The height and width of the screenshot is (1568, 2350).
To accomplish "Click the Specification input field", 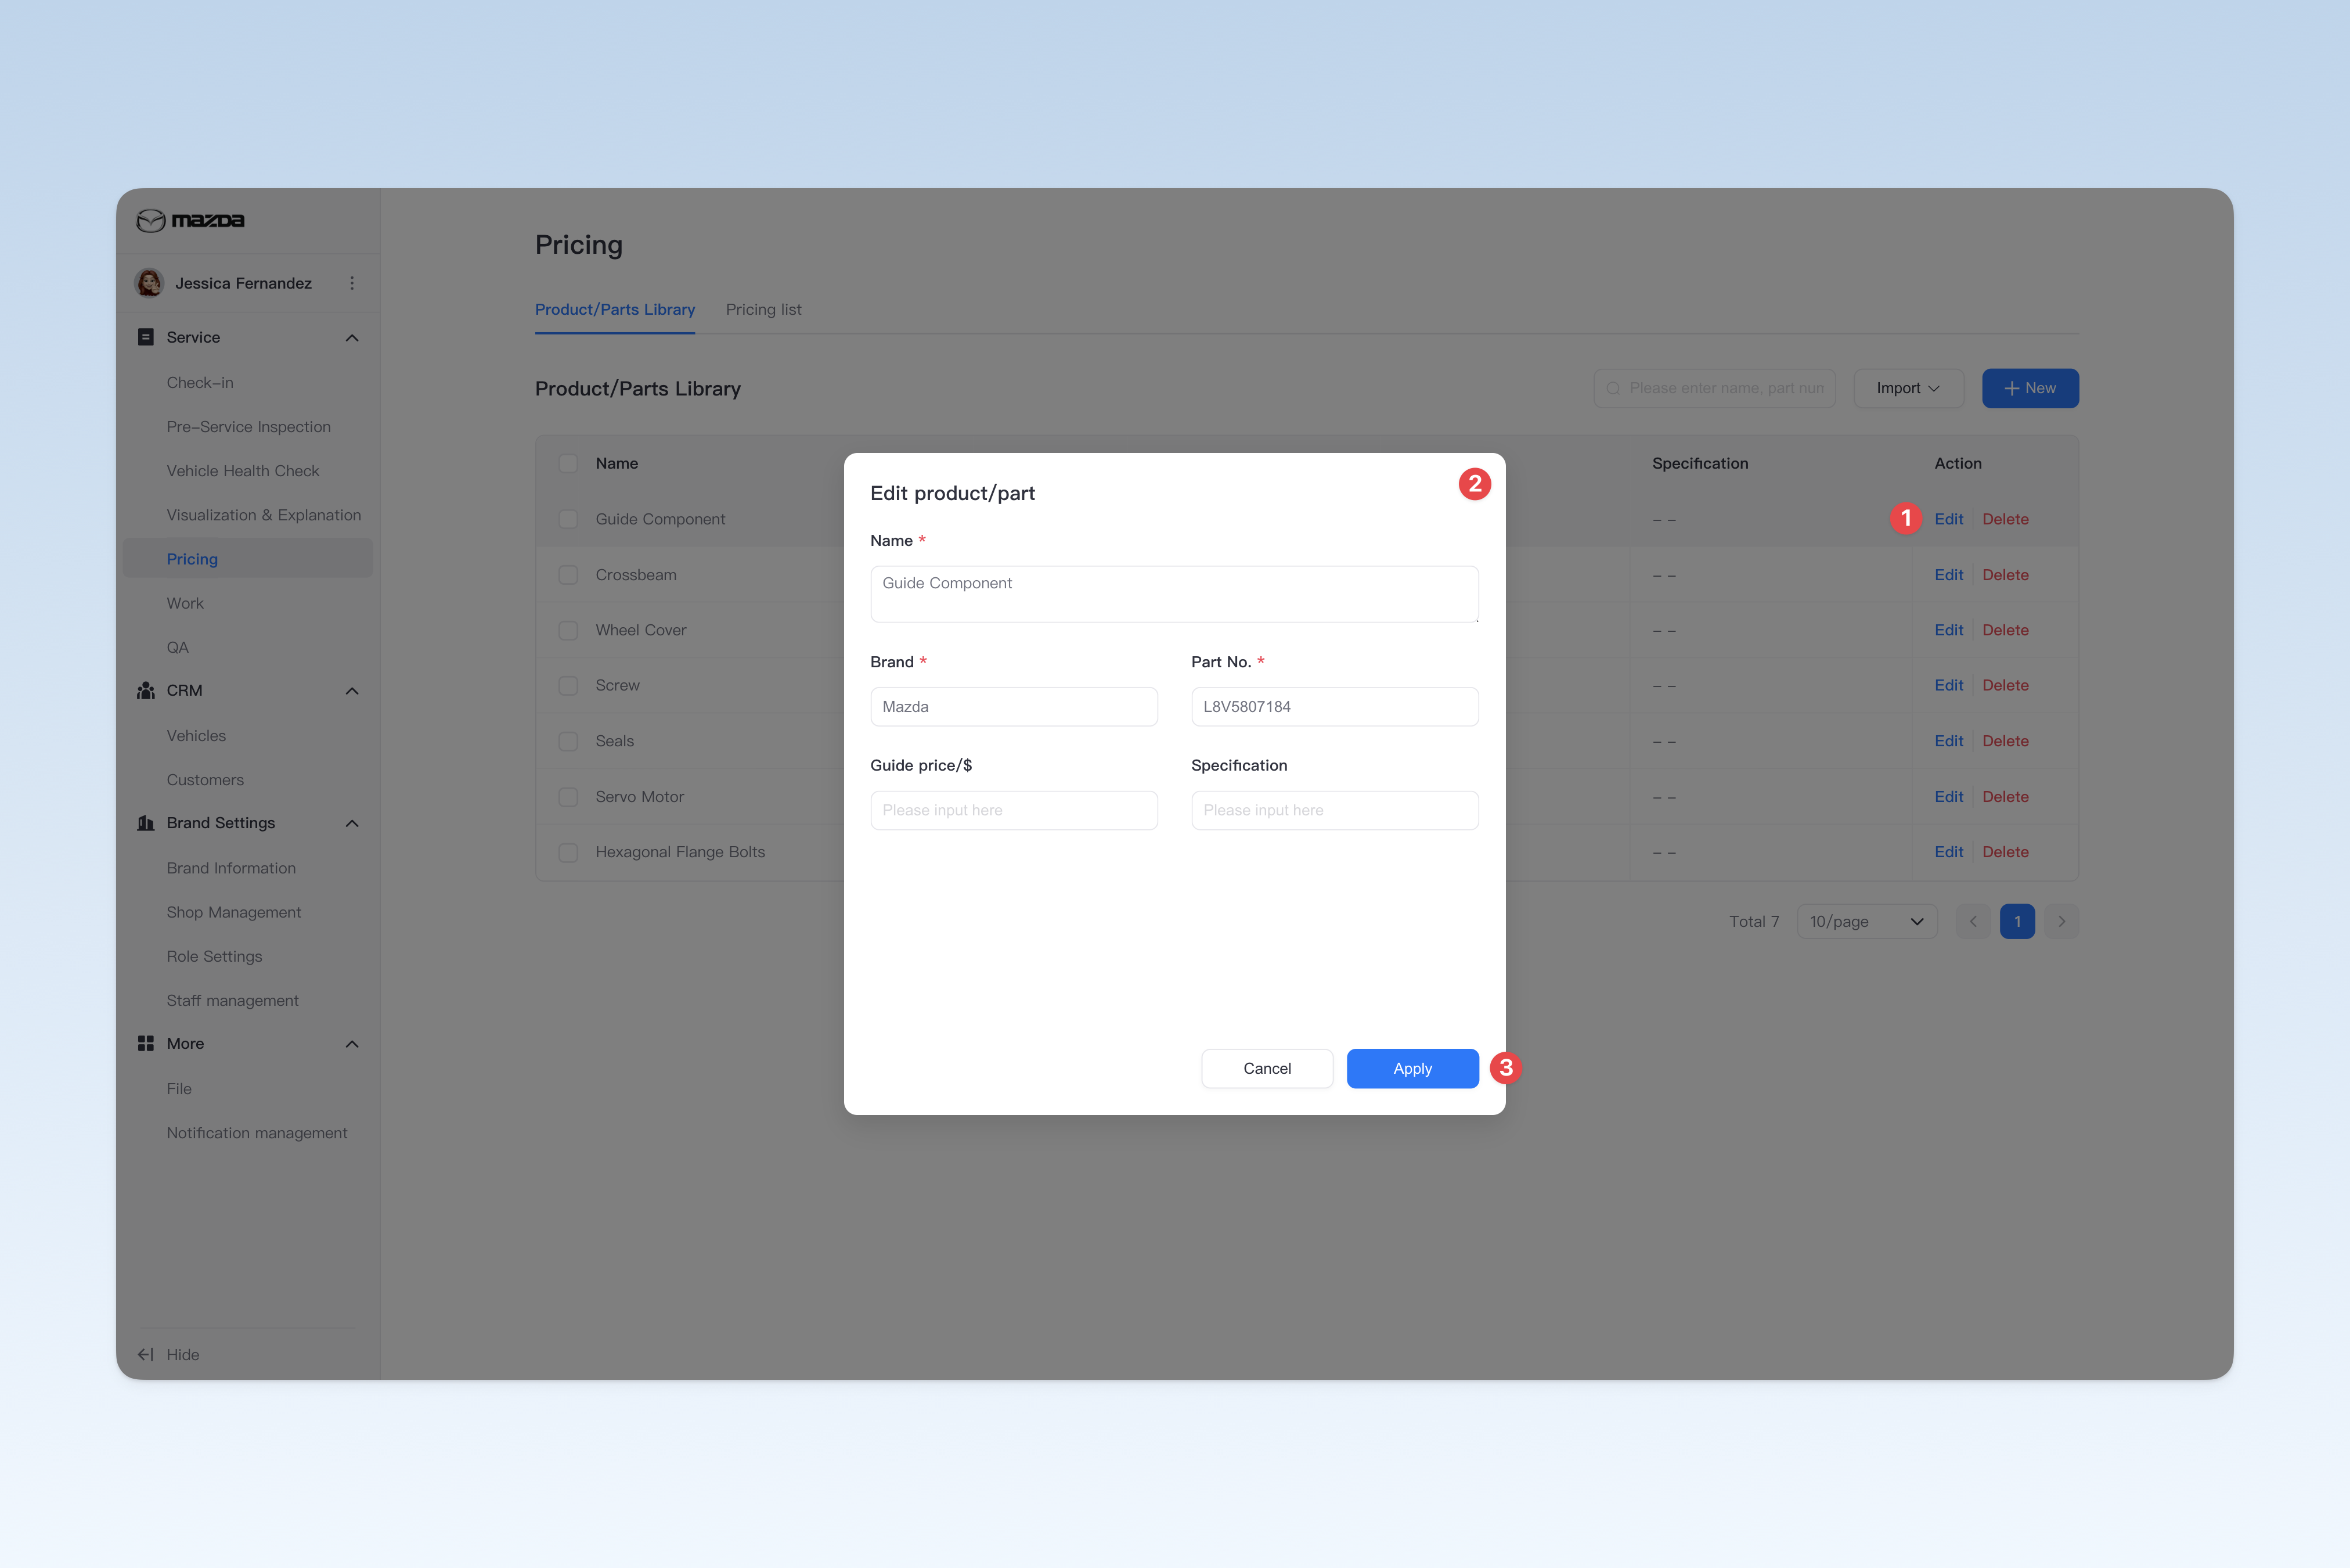I will click(x=1335, y=810).
